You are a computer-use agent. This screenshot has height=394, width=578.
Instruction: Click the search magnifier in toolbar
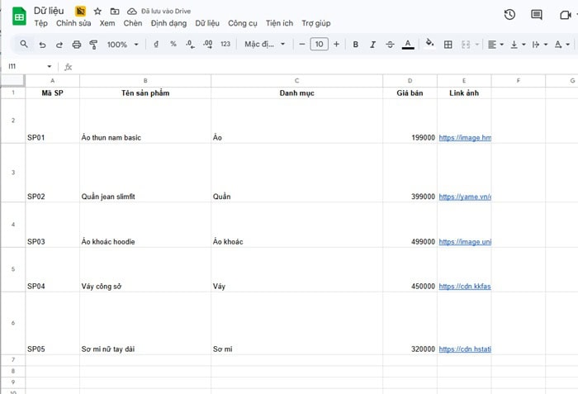[24, 45]
